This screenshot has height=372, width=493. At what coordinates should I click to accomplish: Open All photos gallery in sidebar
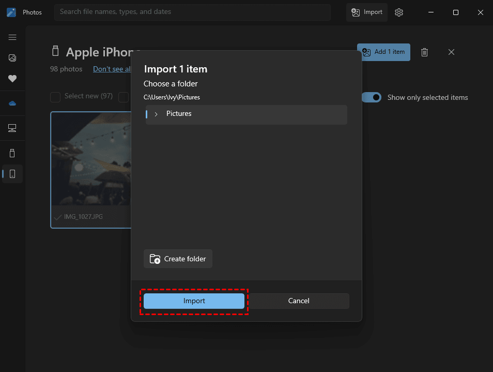[x=12, y=58]
